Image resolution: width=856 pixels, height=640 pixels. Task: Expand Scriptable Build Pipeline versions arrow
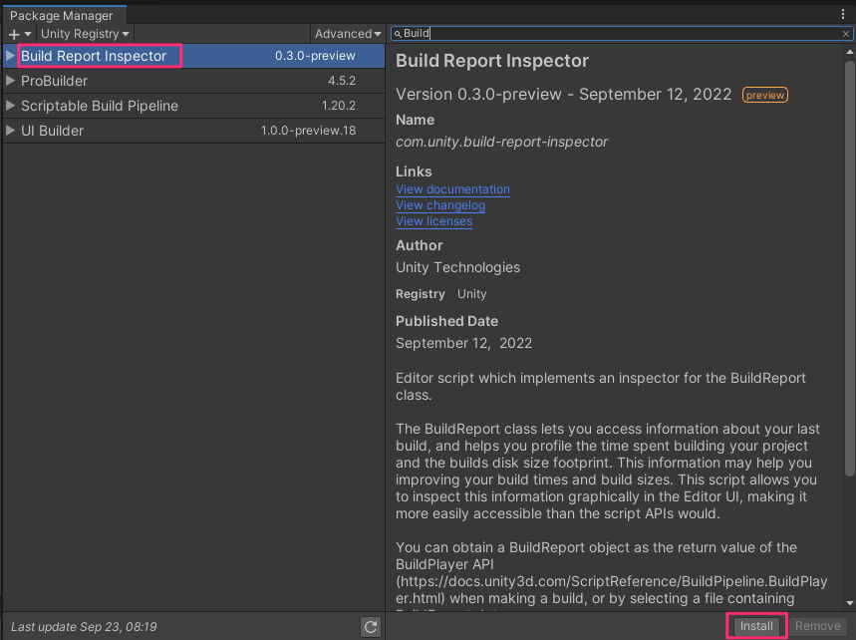click(x=10, y=106)
